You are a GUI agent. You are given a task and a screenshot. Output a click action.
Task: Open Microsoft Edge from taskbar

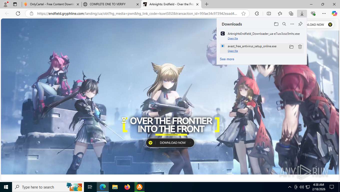(102, 187)
